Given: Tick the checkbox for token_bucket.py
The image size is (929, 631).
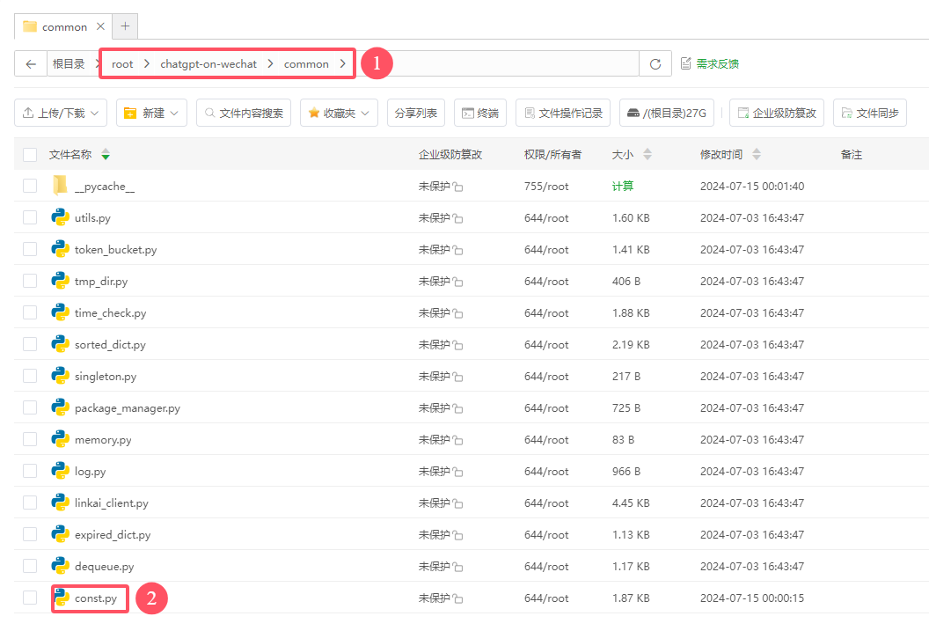Looking at the screenshot, I should [x=30, y=249].
